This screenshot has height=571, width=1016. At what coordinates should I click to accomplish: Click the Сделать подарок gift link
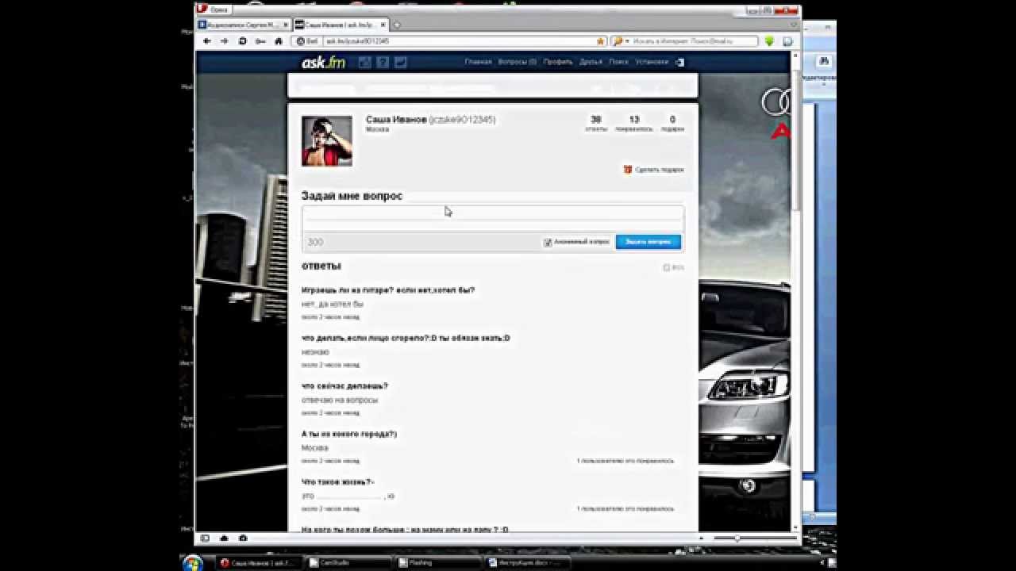coord(654,170)
